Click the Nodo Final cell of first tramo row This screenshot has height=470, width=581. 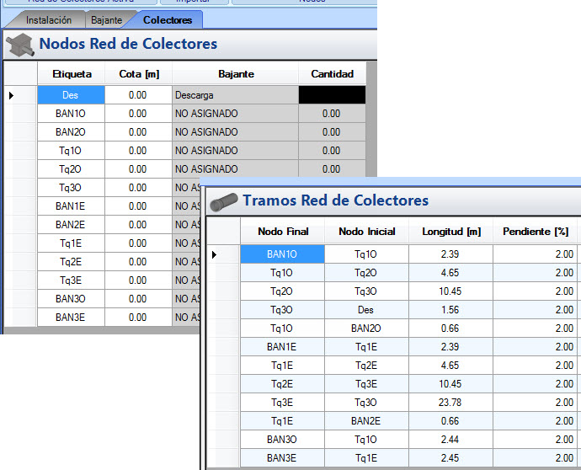(x=282, y=254)
